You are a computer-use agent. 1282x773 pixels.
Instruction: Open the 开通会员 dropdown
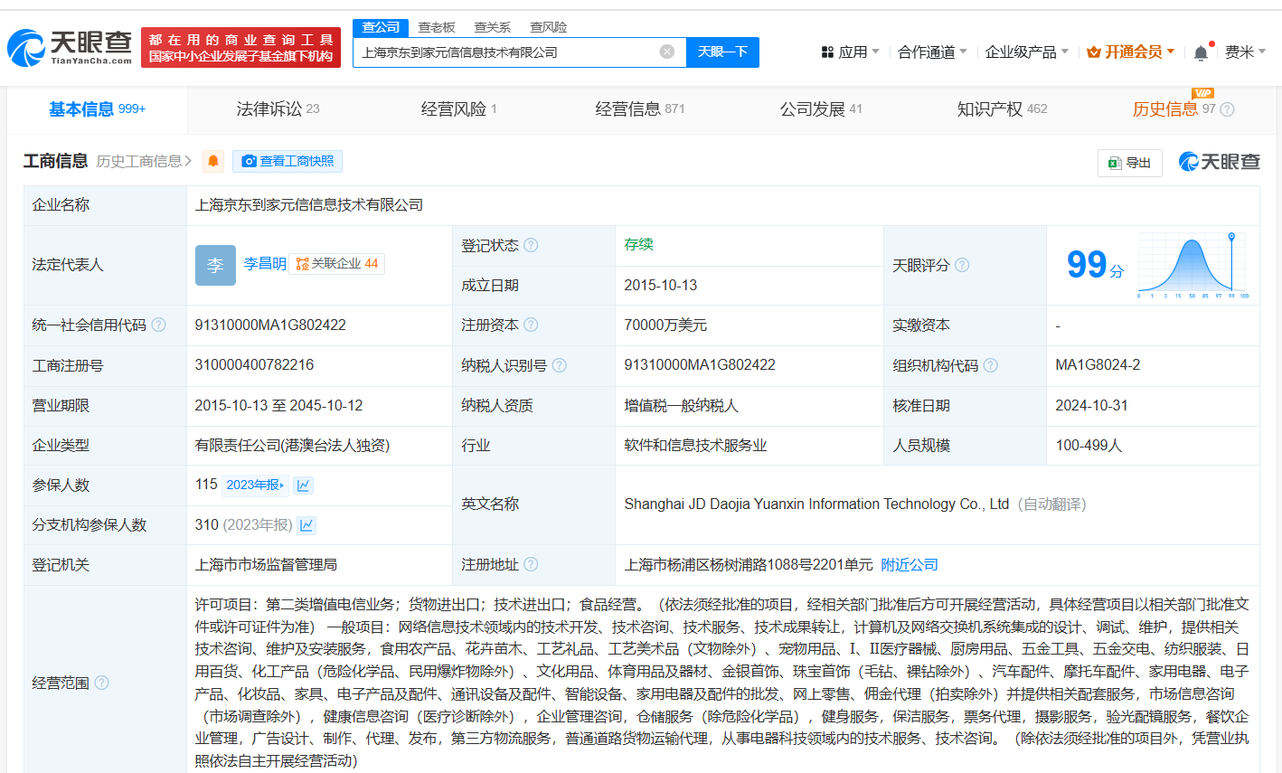tap(1131, 52)
